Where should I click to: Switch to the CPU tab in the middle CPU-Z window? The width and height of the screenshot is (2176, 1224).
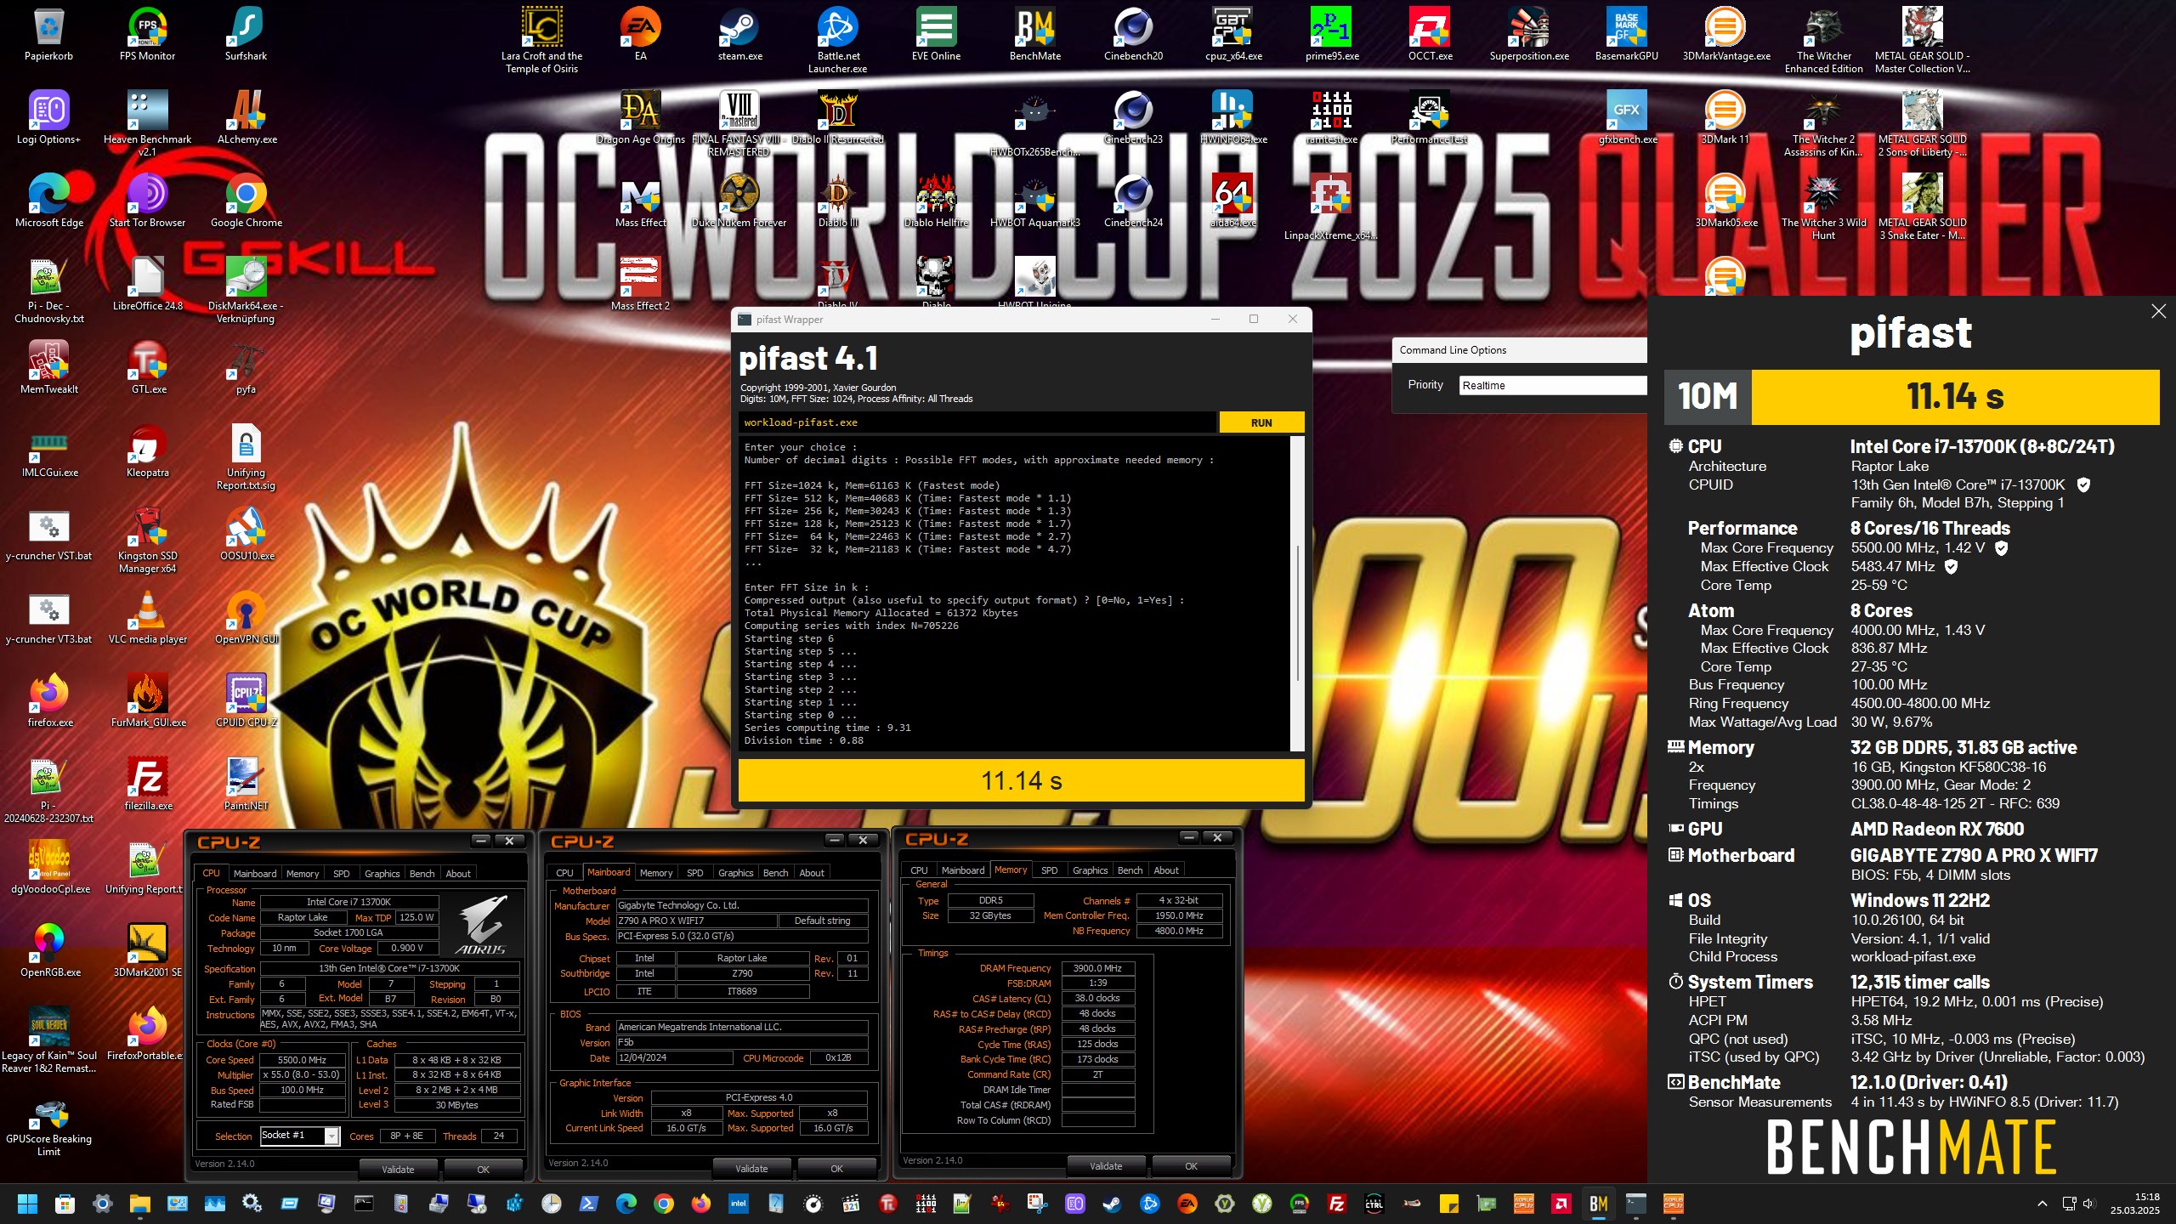(x=564, y=873)
